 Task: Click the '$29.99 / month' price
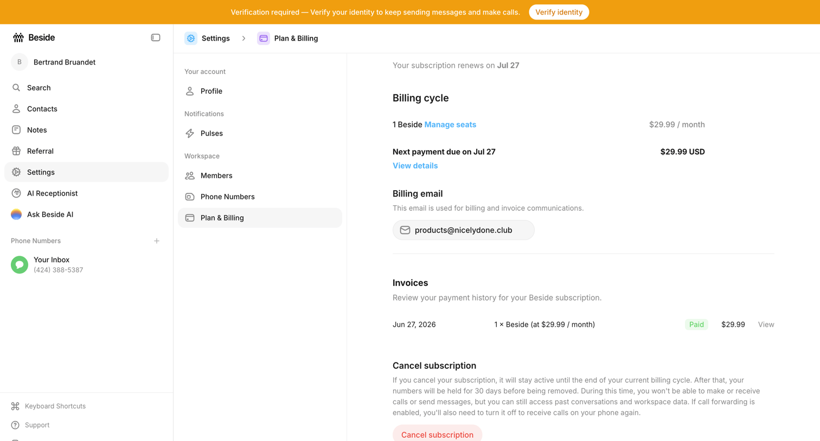pos(677,125)
